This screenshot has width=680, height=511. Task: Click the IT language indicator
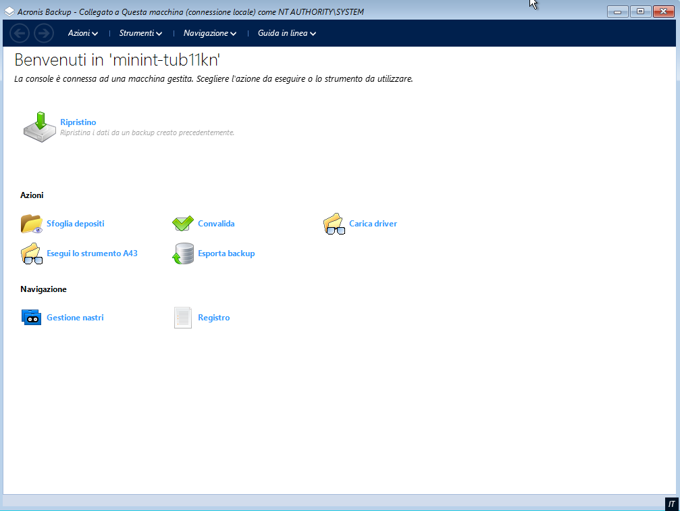[672, 504]
